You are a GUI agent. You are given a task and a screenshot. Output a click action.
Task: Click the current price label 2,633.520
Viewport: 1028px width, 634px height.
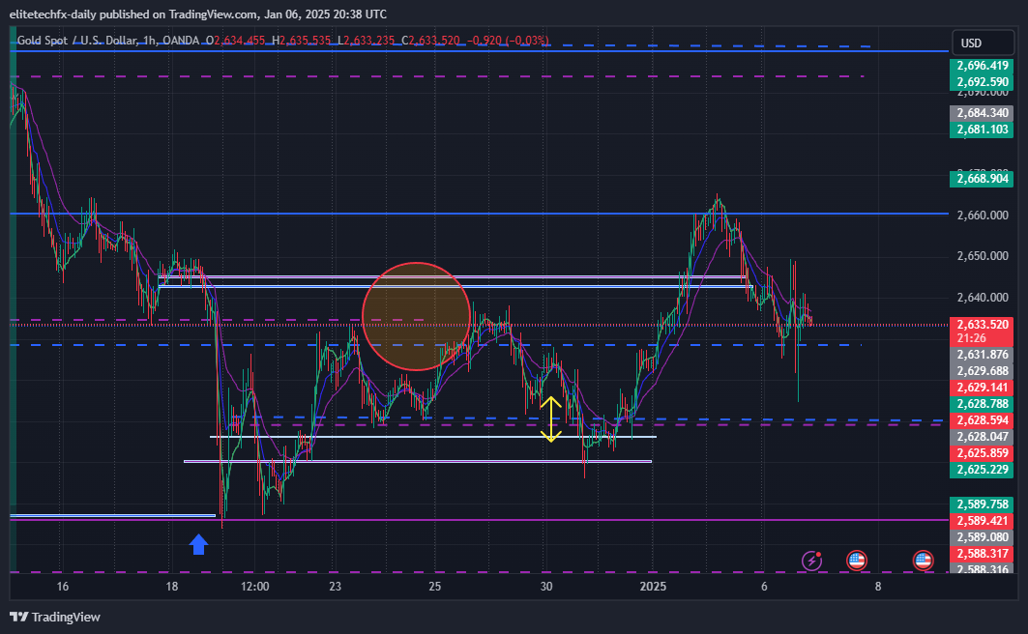tap(983, 324)
